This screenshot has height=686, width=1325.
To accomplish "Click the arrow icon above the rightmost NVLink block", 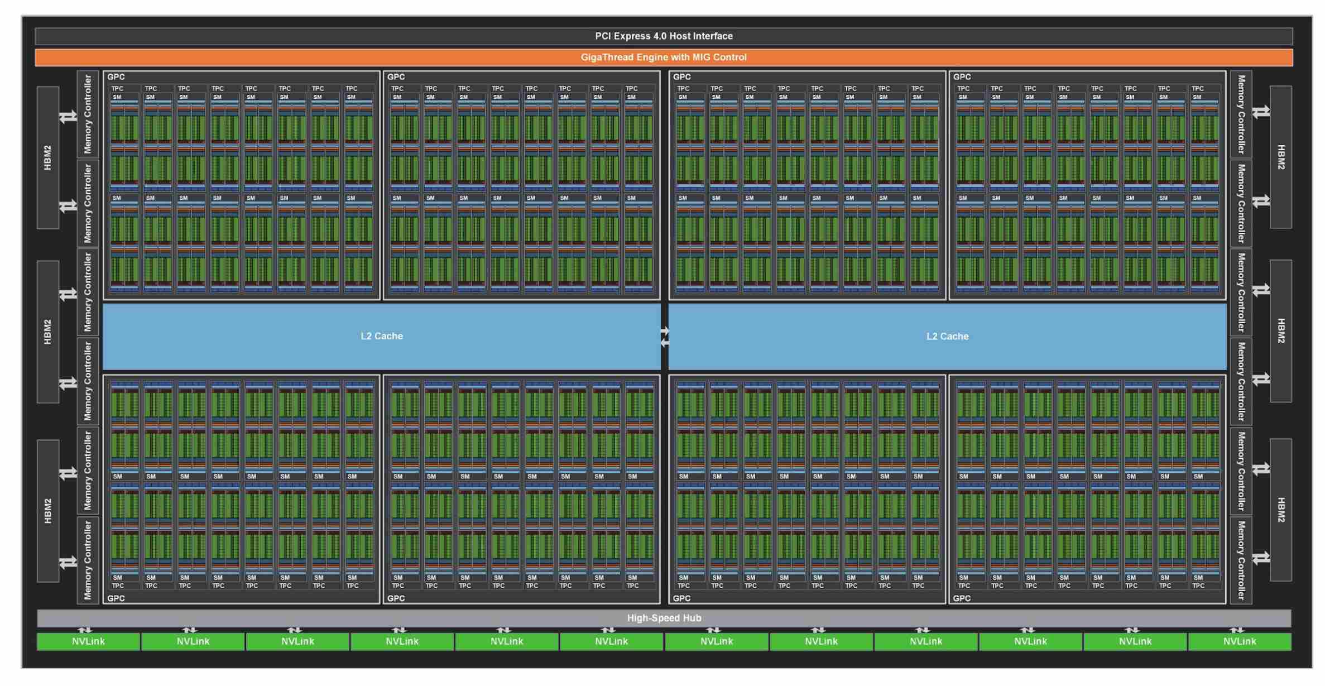I will [1236, 630].
